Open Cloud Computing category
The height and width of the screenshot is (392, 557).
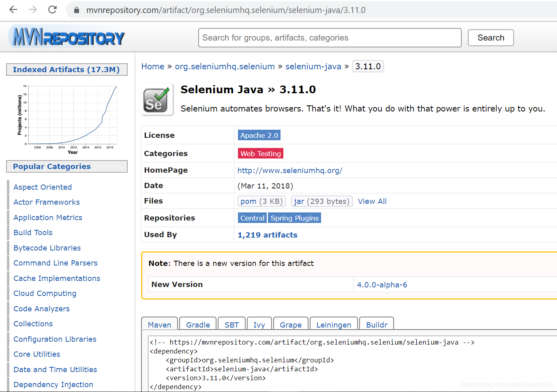(45, 293)
